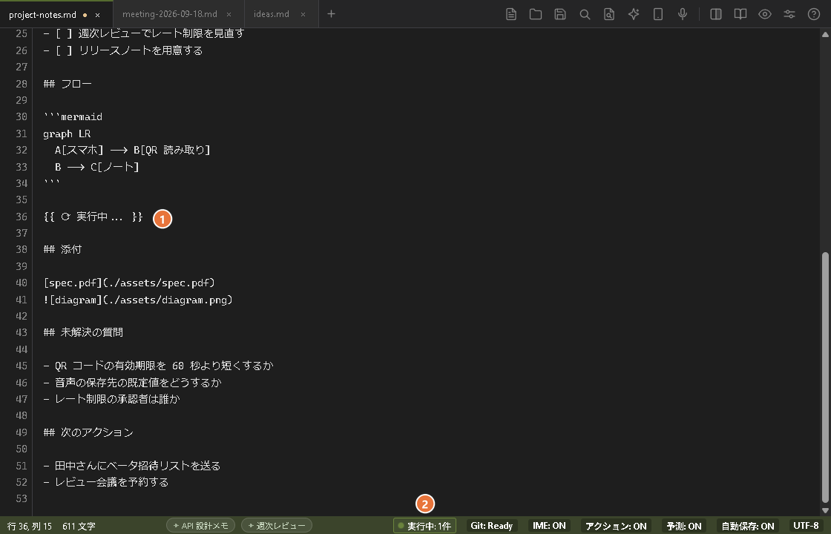Click the ![diagram](./assets/diagram.png) image link
831x534 pixels.
point(138,300)
